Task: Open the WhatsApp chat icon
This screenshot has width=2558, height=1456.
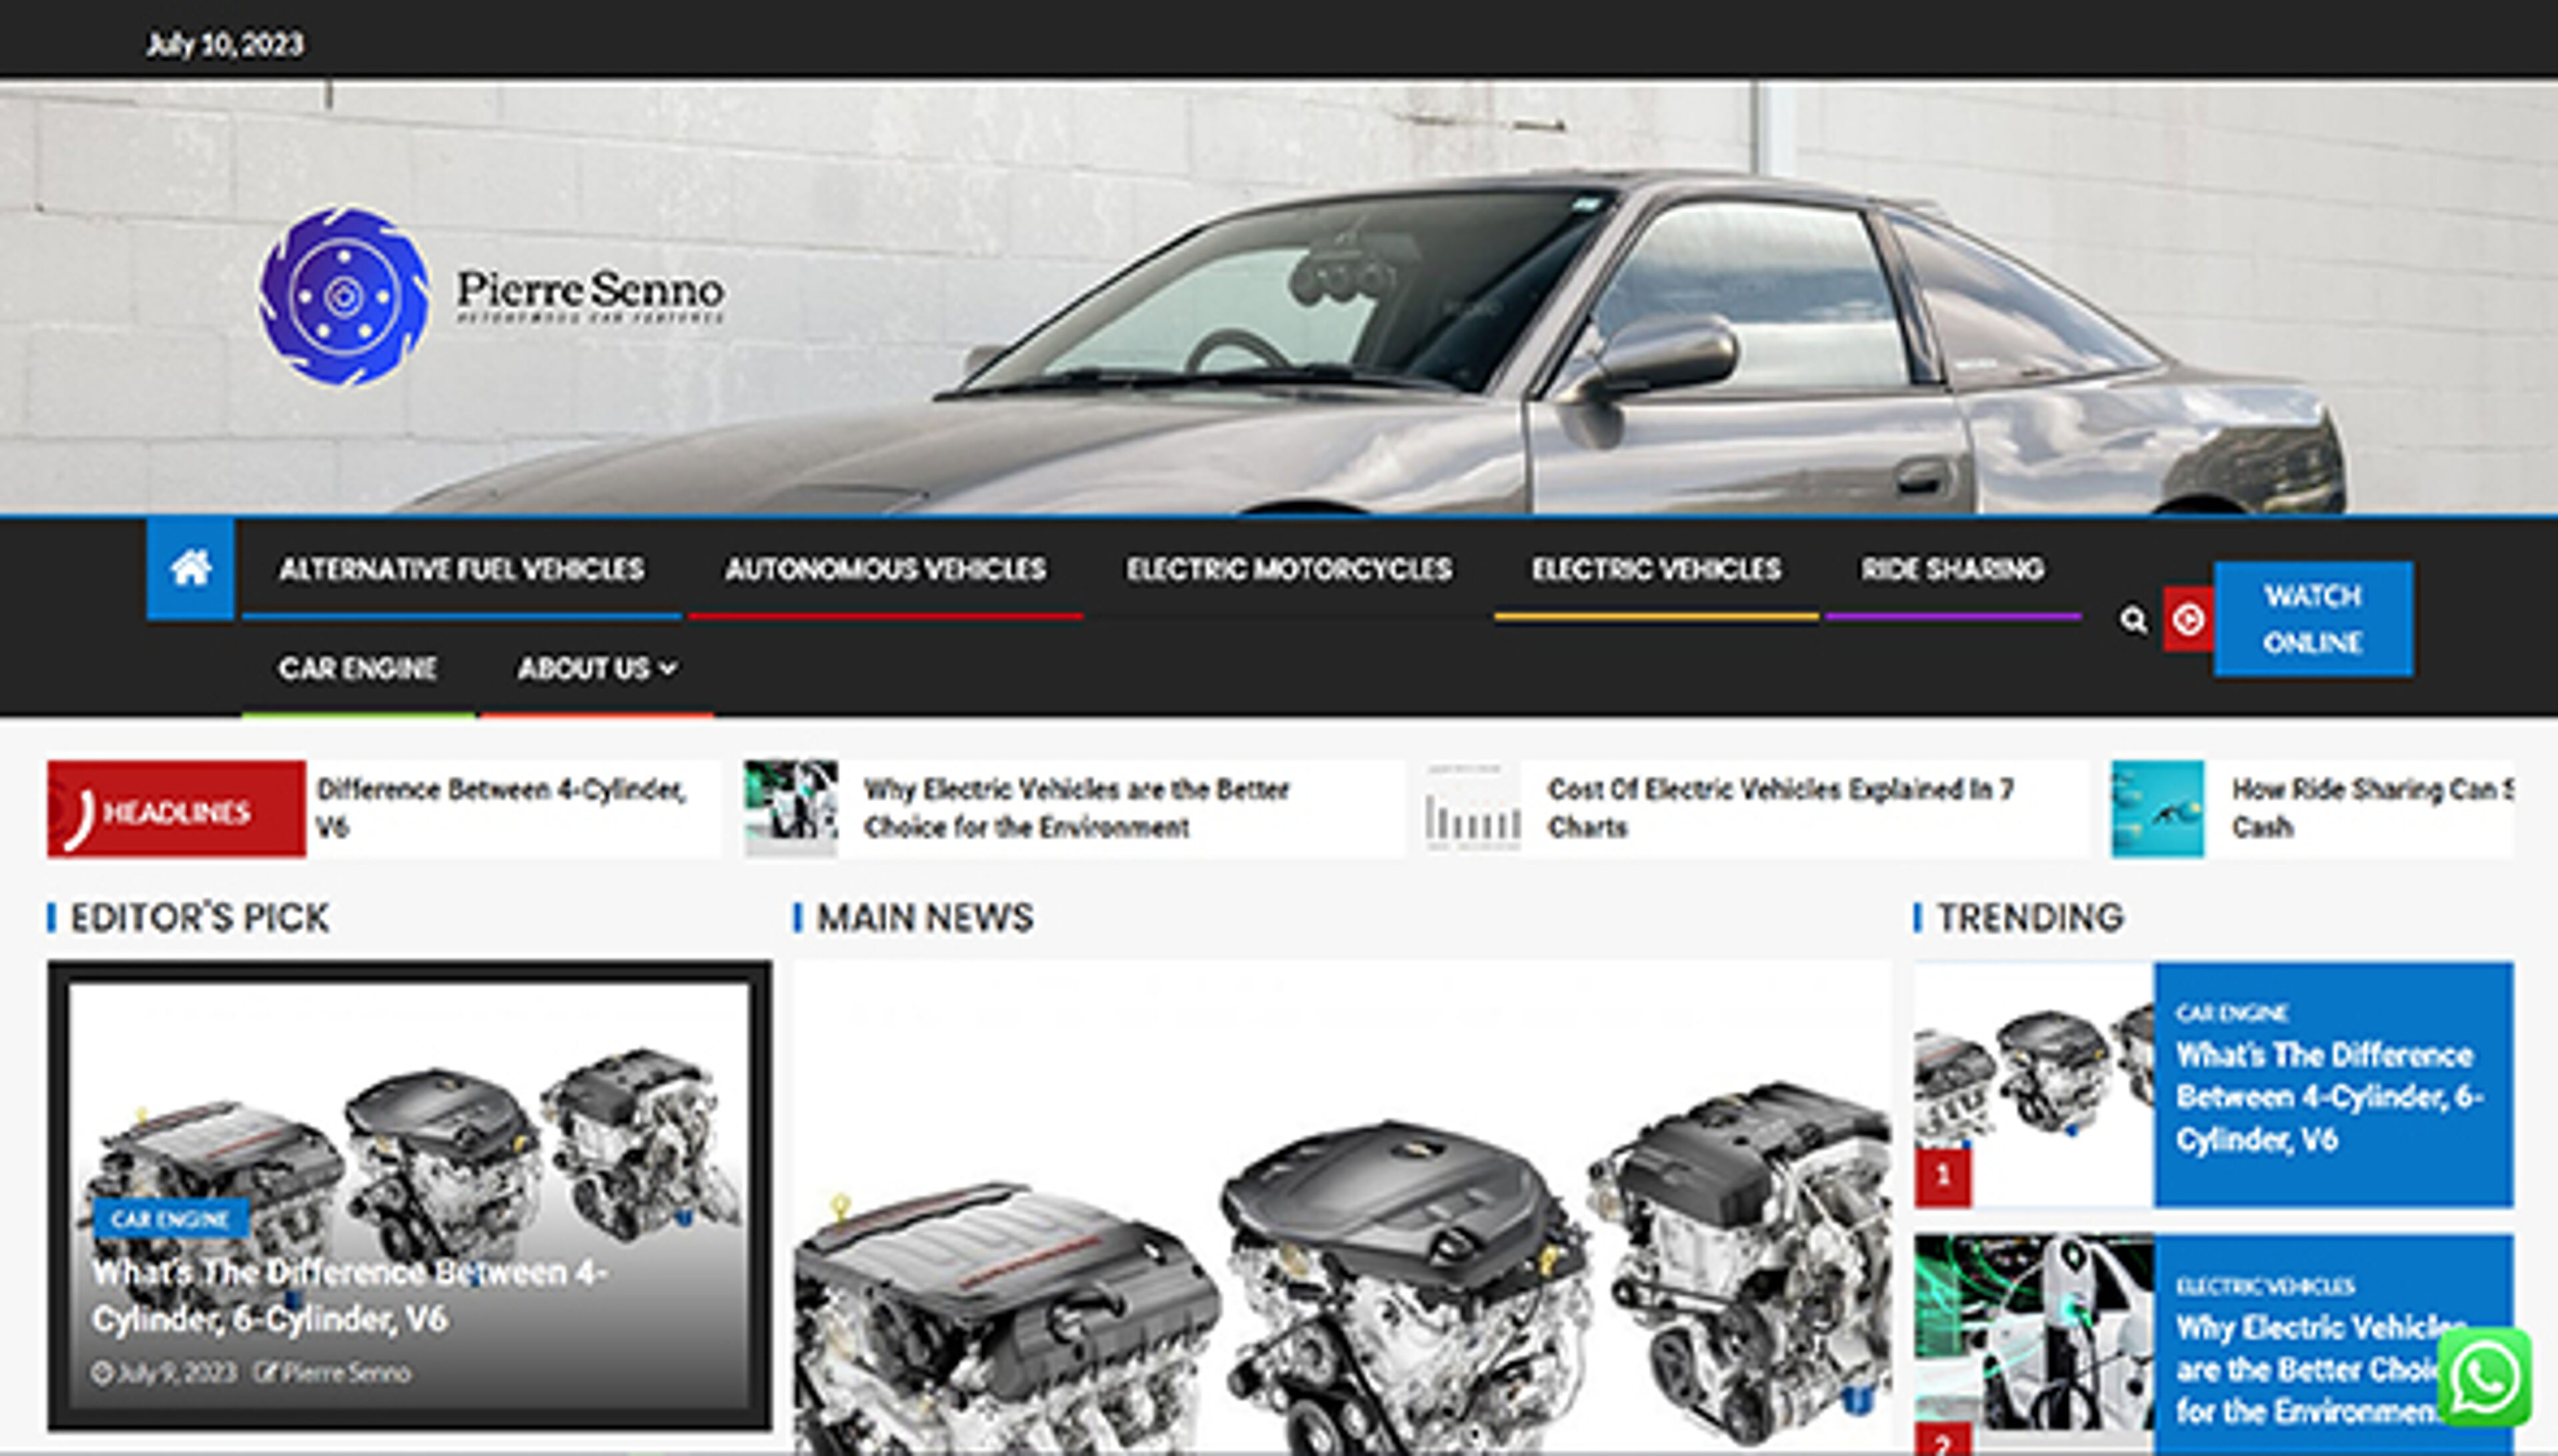Action: pos(2484,1378)
